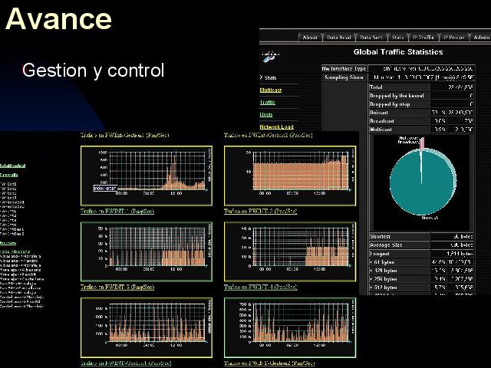Open the Network Load link
Viewport: 491px width, 368px height.
click(276, 127)
